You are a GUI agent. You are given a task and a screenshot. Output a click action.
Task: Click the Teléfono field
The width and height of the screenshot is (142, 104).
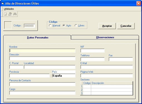[x=92, y=59]
